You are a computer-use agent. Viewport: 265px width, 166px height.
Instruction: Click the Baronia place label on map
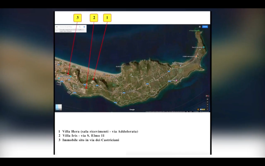coord(120,67)
